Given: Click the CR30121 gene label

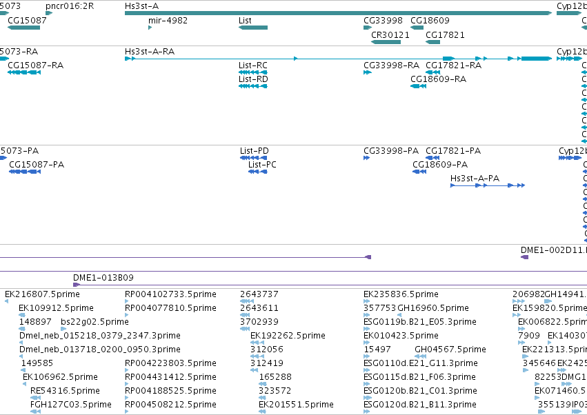Looking at the screenshot, I should (x=390, y=34).
